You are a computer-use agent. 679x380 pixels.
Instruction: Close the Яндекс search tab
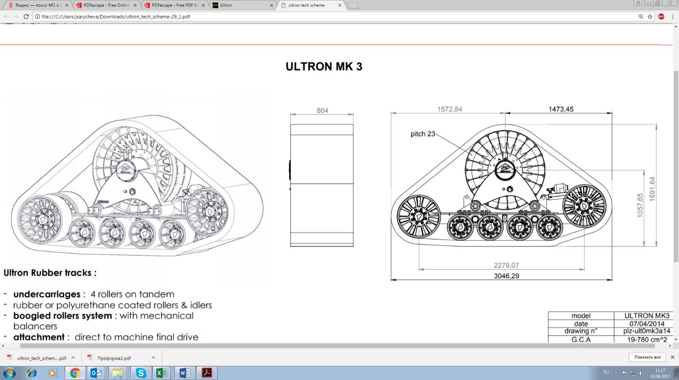click(x=66, y=5)
